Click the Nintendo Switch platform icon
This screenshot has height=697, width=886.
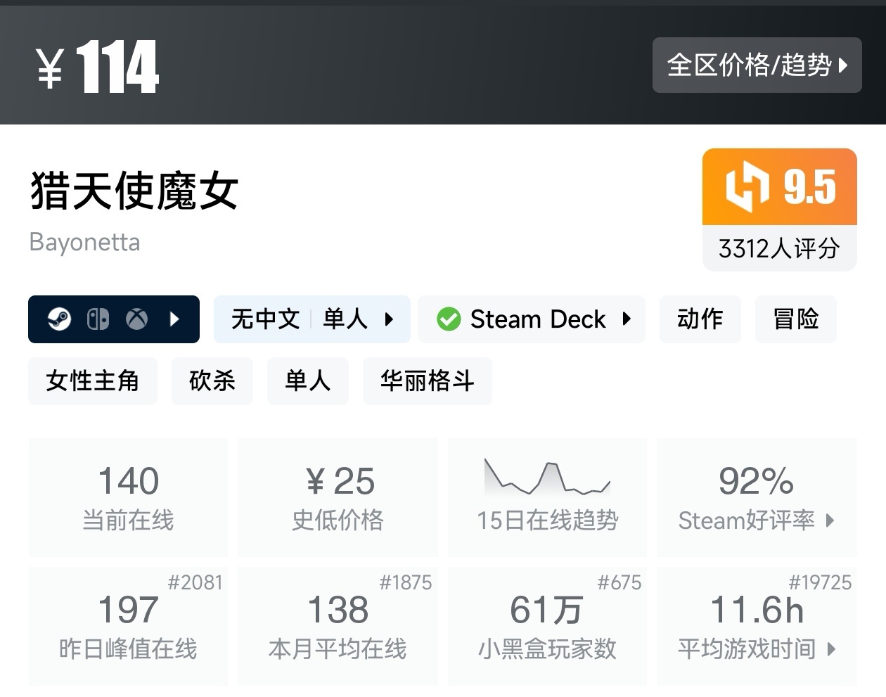[x=98, y=319]
